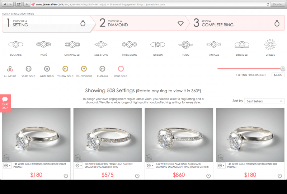Click the browser share button
Screen dimensions: 287x194
[x=19, y=4]
